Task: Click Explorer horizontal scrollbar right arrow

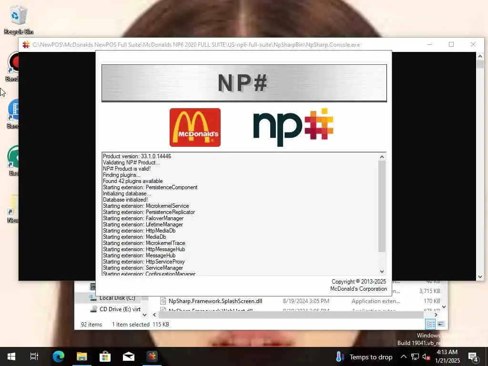Action: click(x=436, y=315)
